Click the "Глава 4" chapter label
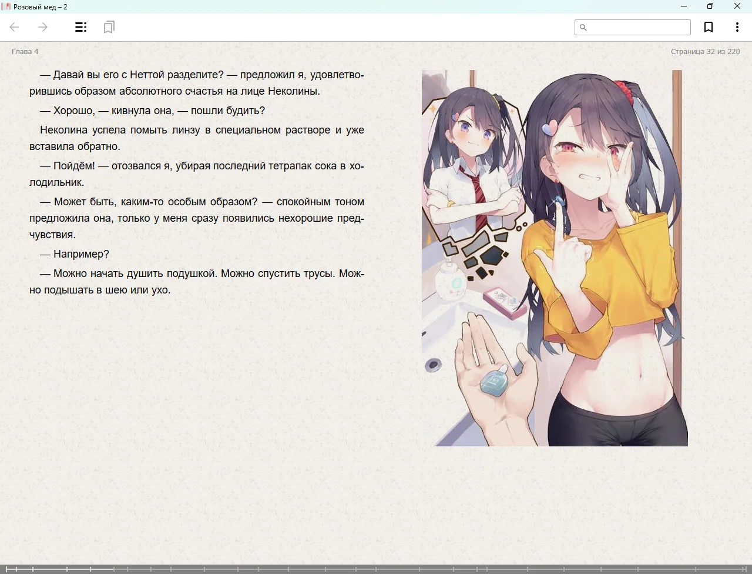752x574 pixels. point(25,52)
